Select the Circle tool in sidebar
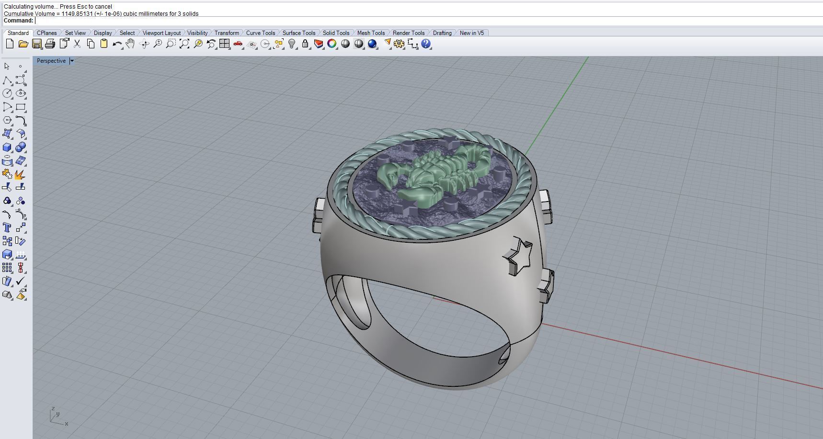Screen dimensions: 823x439 7,93
